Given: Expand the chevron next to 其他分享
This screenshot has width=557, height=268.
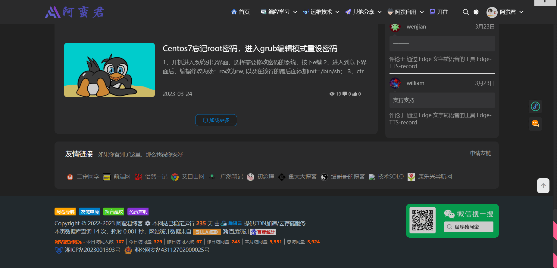Looking at the screenshot, I should pyautogui.click(x=380, y=12).
